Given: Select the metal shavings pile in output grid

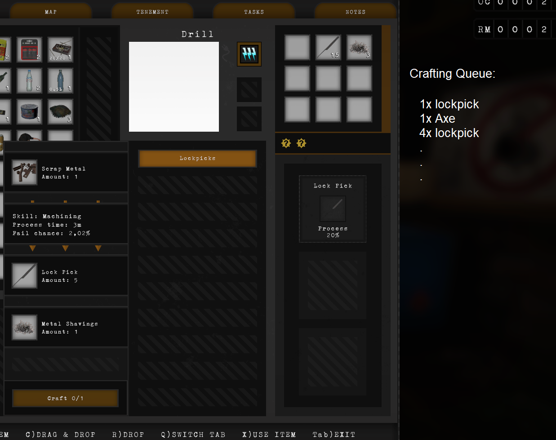Looking at the screenshot, I should click(x=359, y=47).
